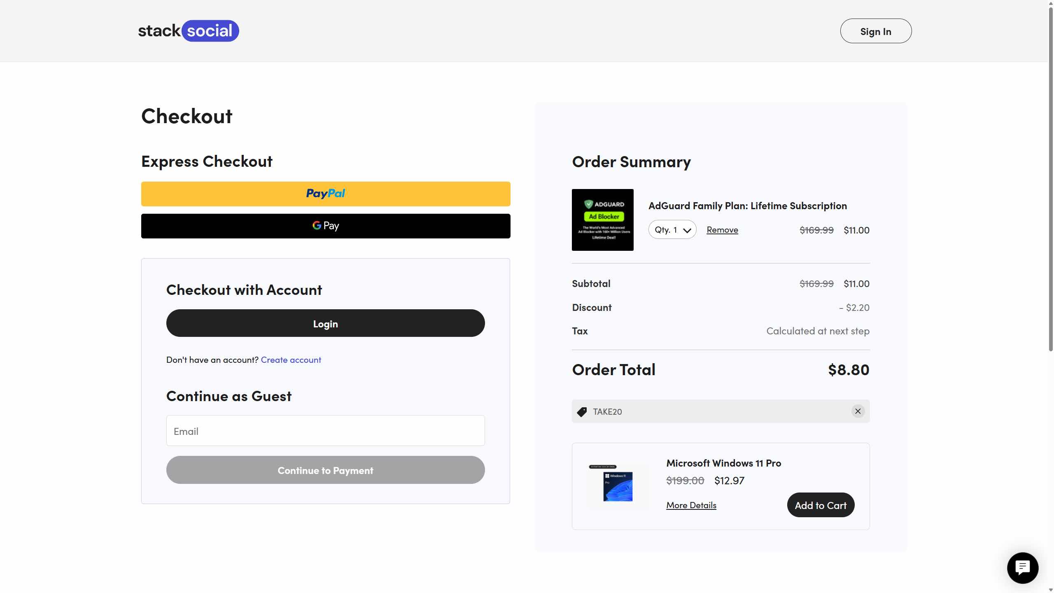Click Continue to Payment button
1054x593 pixels.
pos(325,470)
